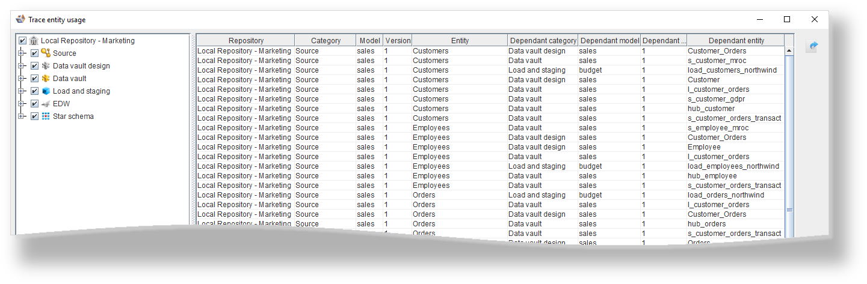This screenshot has width=867, height=284.
Task: Click the Local Repository bank icon
Action: click(x=34, y=41)
